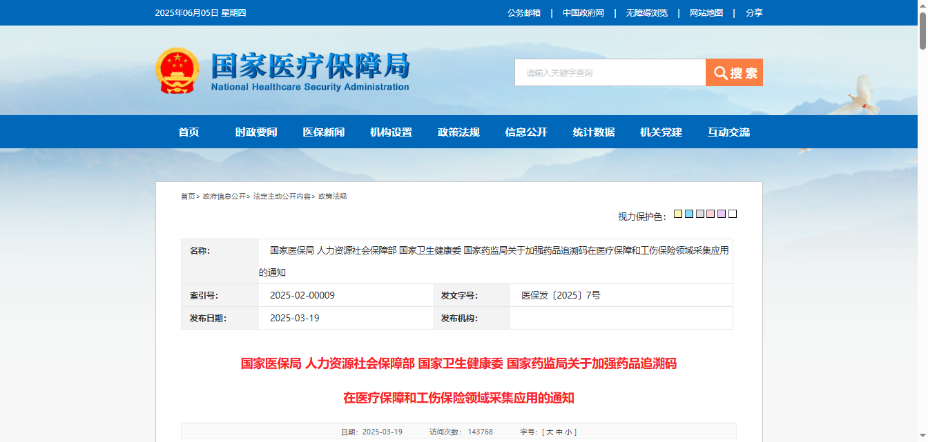Click the magnifier search button
Screen dimensions: 928x442
[x=734, y=72]
